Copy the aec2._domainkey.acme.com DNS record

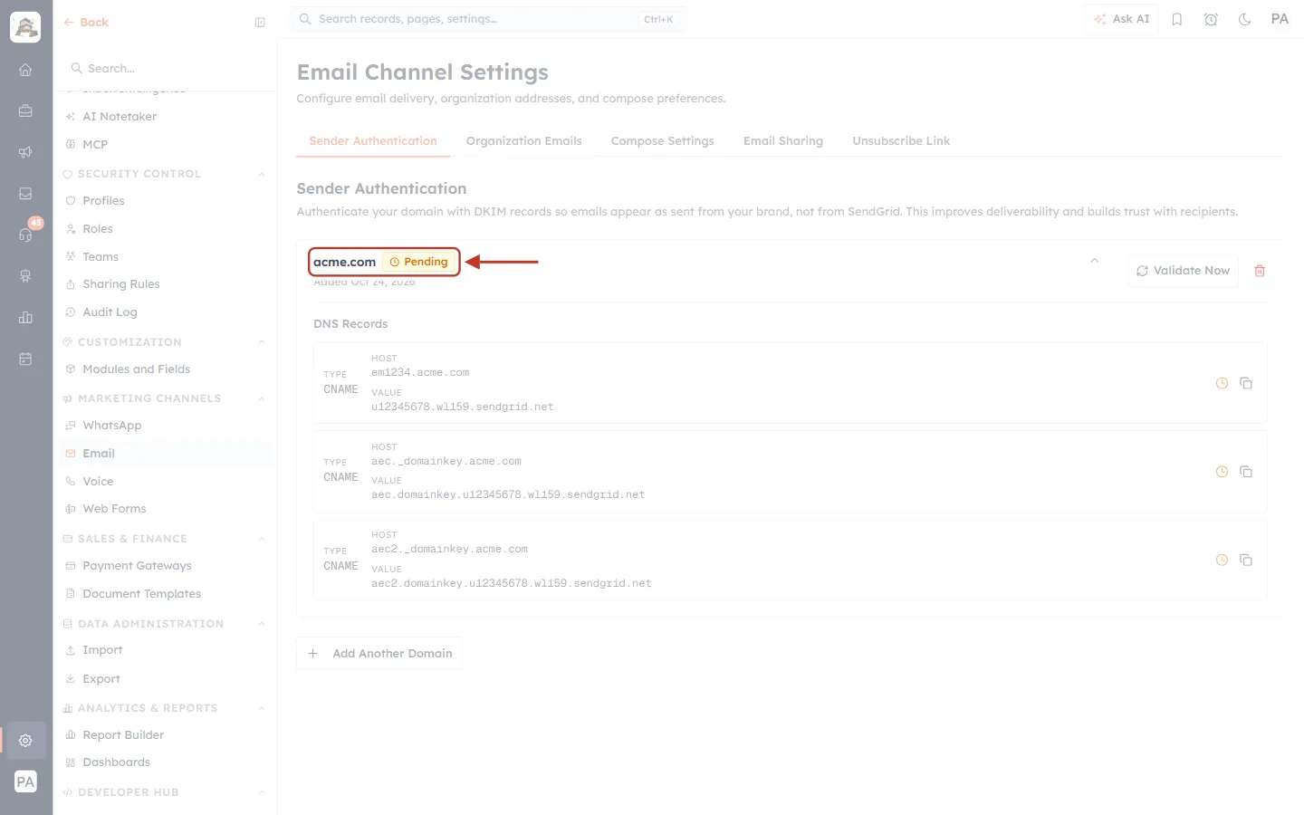[x=1246, y=561]
